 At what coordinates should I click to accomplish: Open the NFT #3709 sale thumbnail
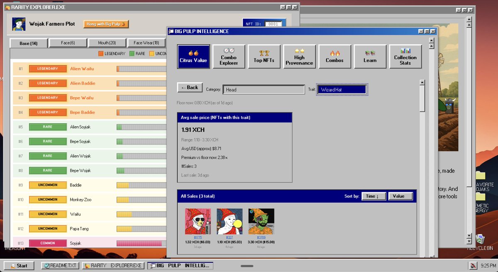coord(261,221)
